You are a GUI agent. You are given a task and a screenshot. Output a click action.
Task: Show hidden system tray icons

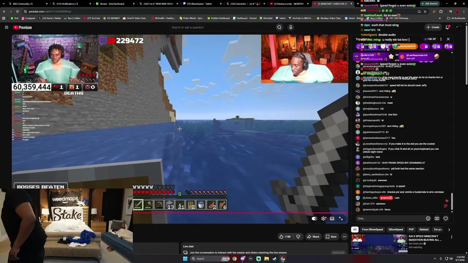[435, 259]
